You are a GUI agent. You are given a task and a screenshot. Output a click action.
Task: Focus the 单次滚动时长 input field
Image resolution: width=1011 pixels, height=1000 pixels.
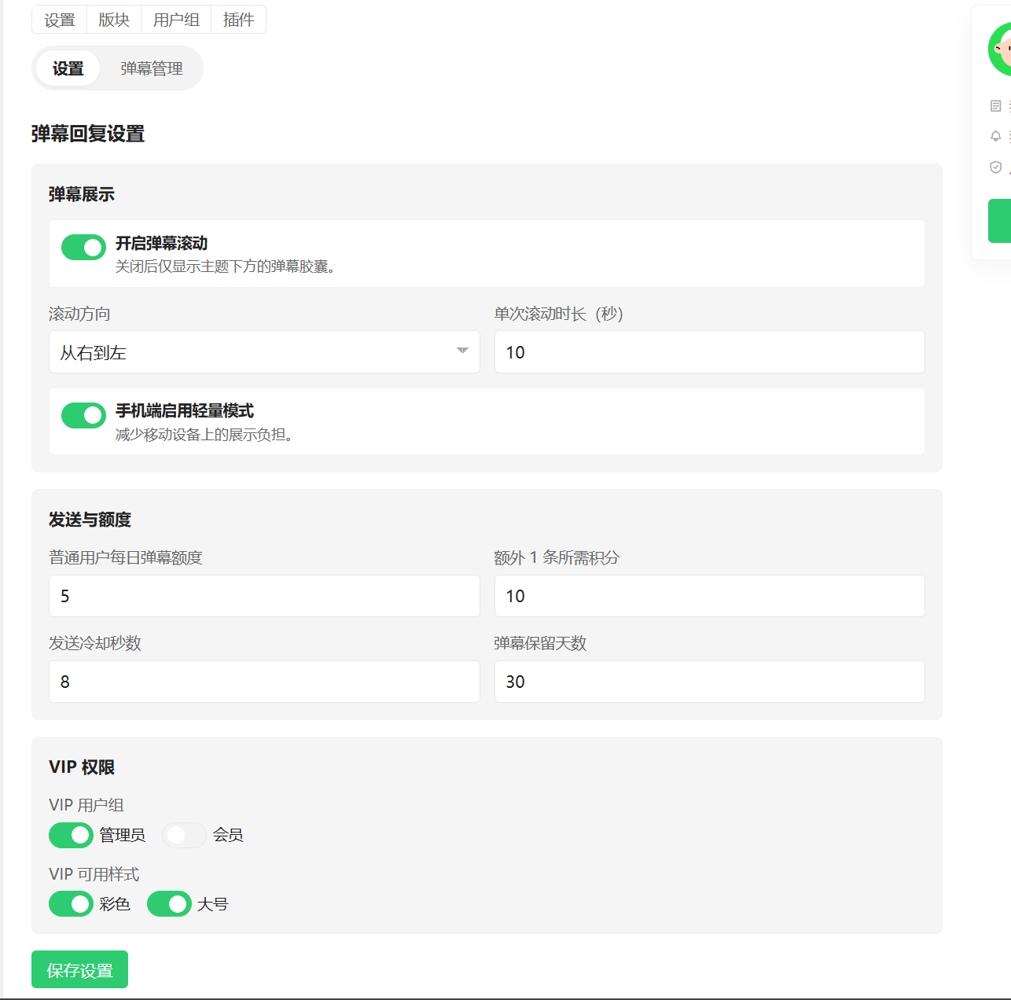[x=709, y=351]
